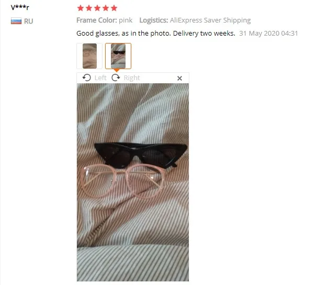The width and height of the screenshot is (329, 285).
Task: Click "AliExpress Saver Shipping" logistics text
Action: [210, 20]
